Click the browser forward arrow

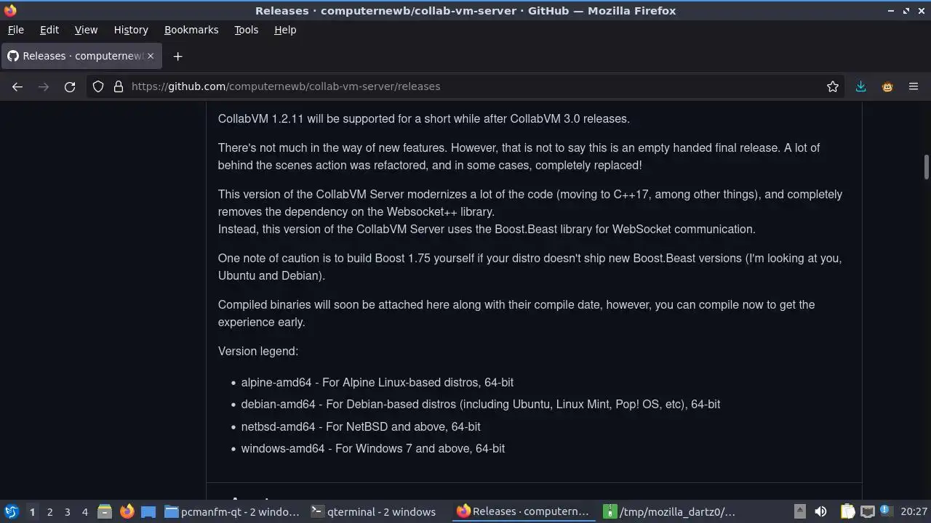point(44,86)
